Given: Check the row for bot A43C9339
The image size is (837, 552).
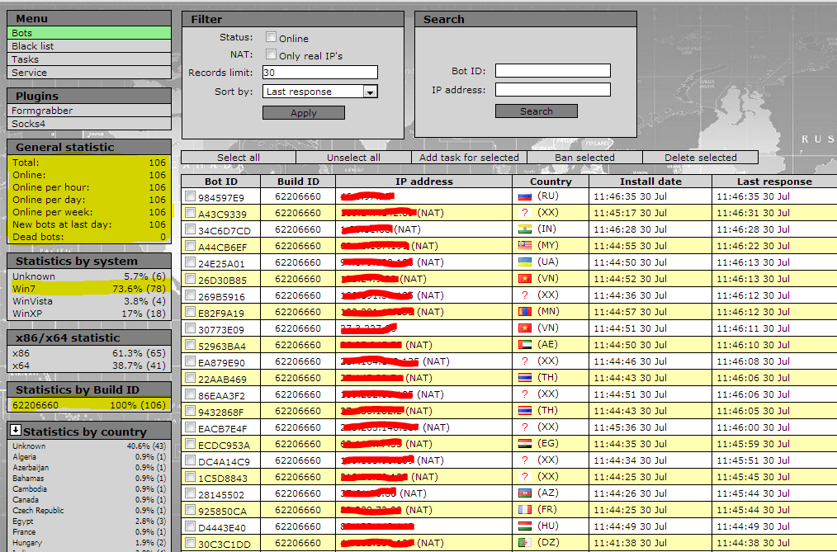Looking at the screenshot, I should tap(190, 213).
